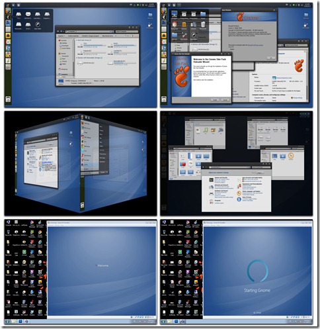Screen dimensions: 320x329
Task: Select Downloads in Computer window sidebar
Action: 65,46
